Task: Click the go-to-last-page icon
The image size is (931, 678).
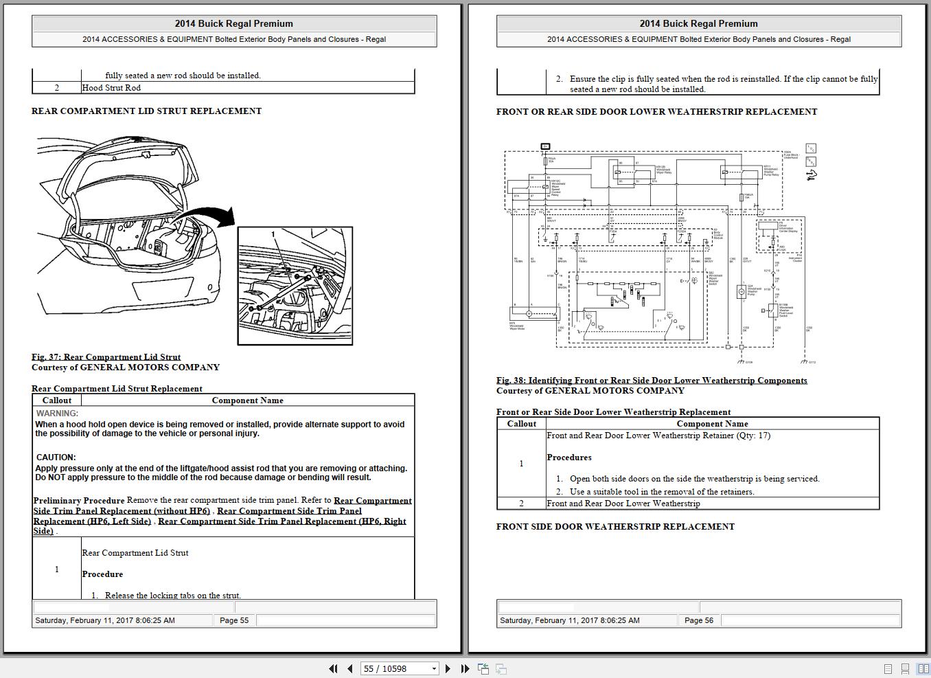Action: (466, 668)
